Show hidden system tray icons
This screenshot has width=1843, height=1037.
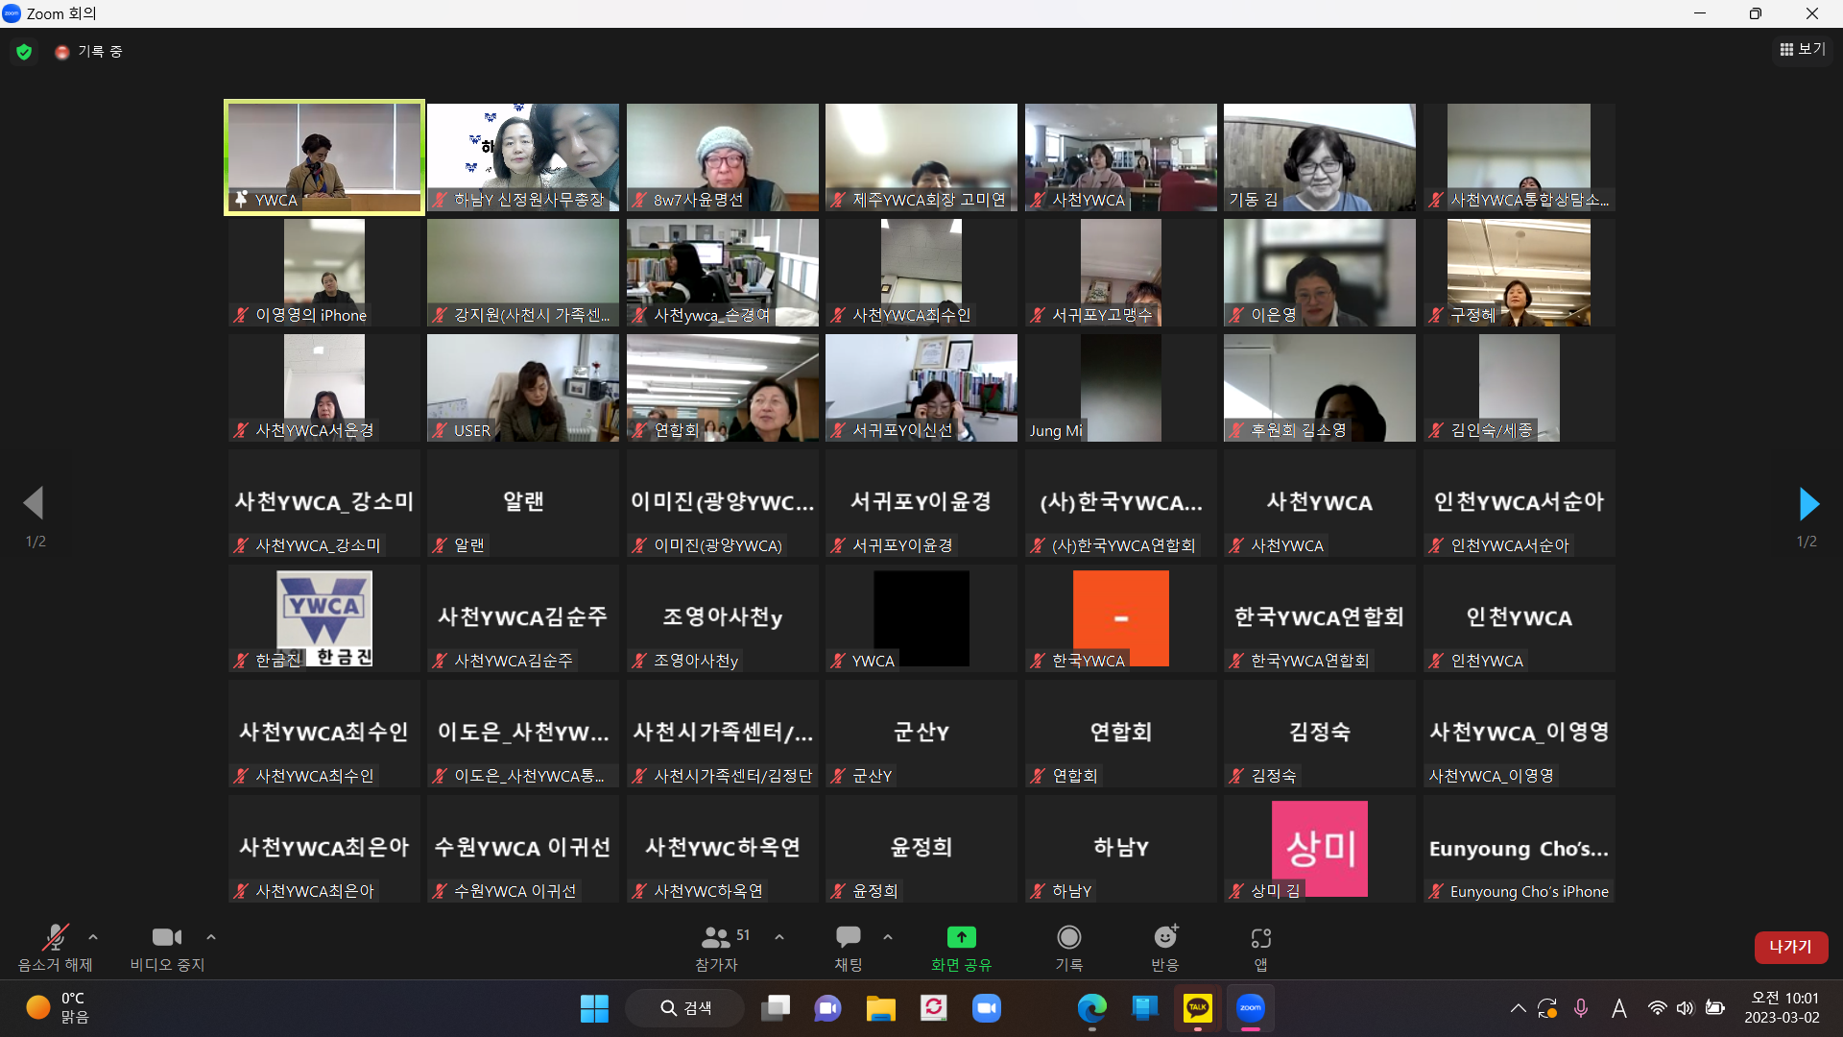(x=1518, y=1008)
